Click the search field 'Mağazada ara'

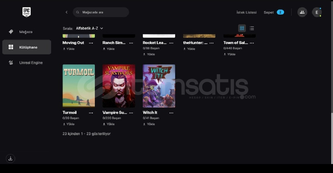coord(101,12)
